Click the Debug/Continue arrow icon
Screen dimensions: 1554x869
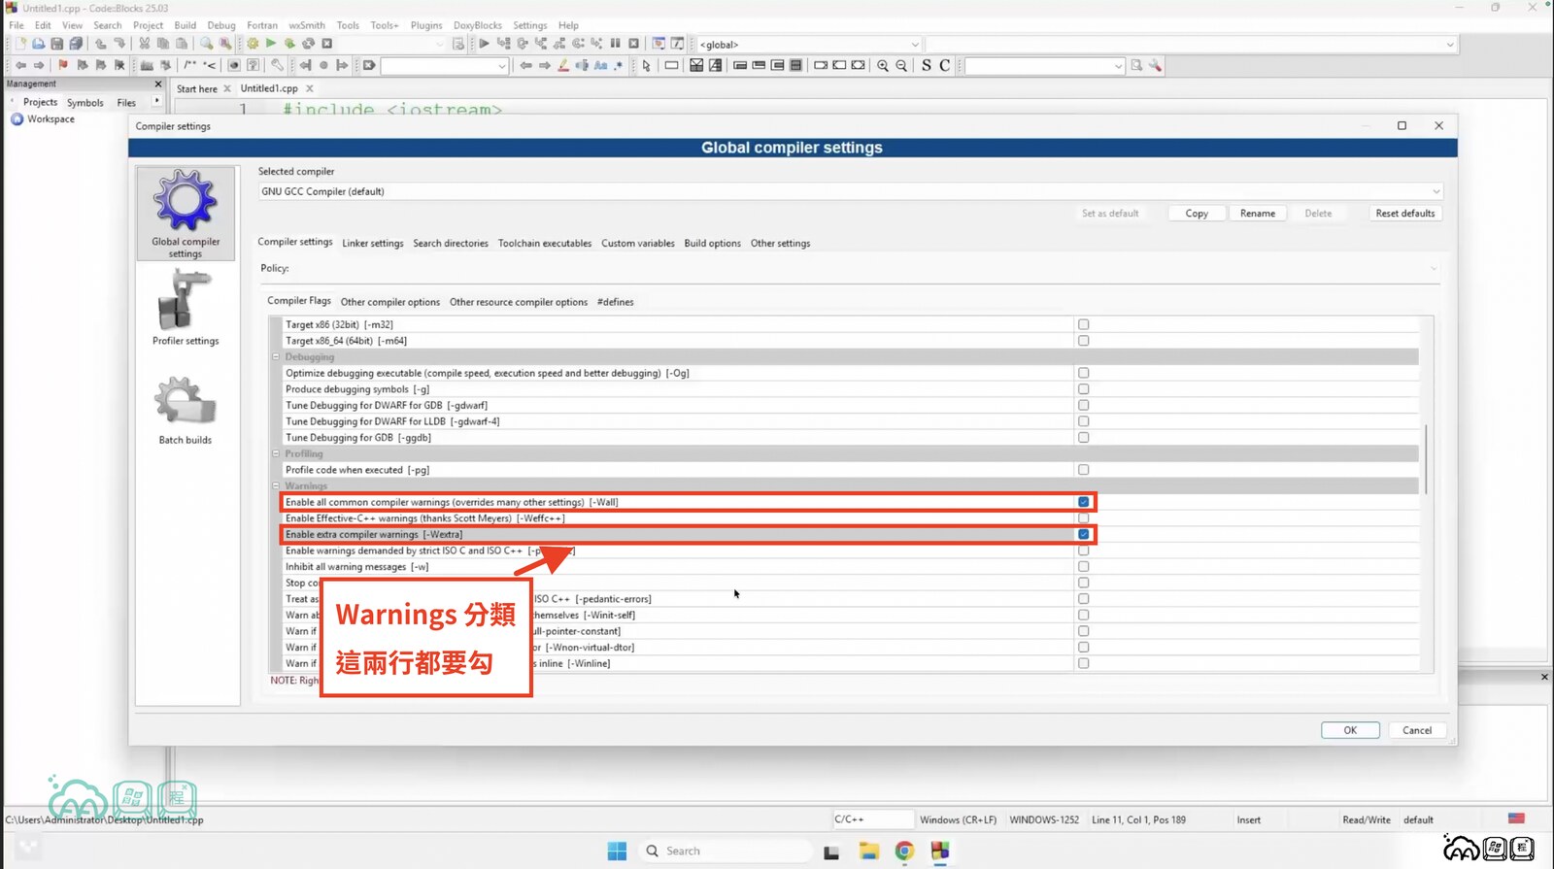pyautogui.click(x=484, y=44)
